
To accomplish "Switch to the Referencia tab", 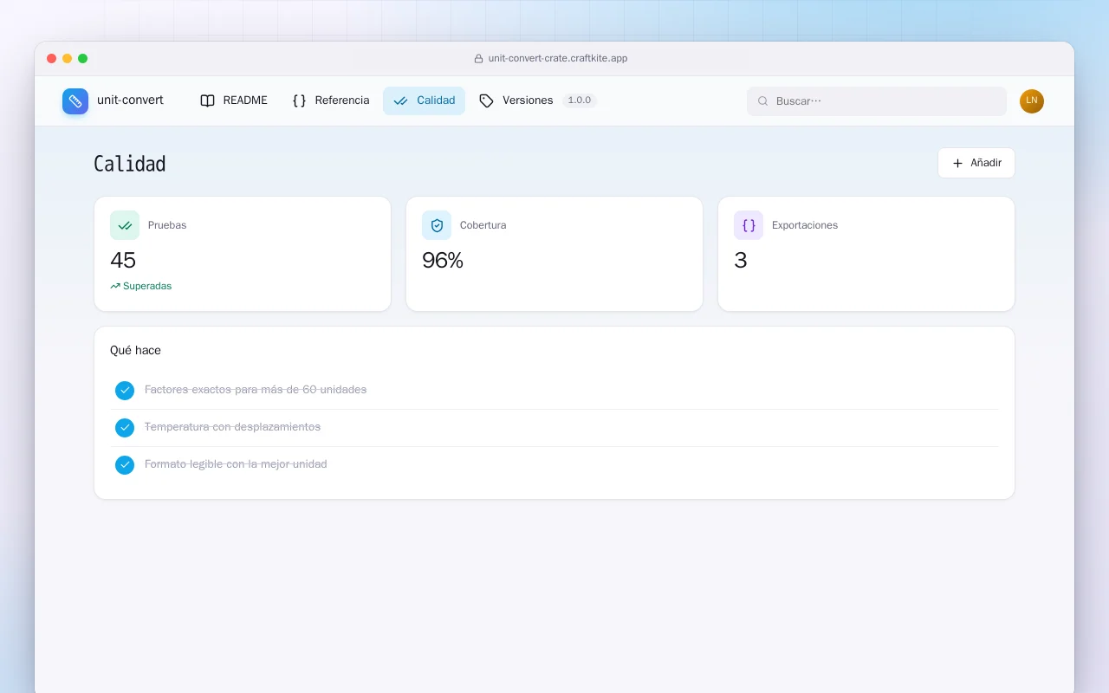I will pos(331,100).
